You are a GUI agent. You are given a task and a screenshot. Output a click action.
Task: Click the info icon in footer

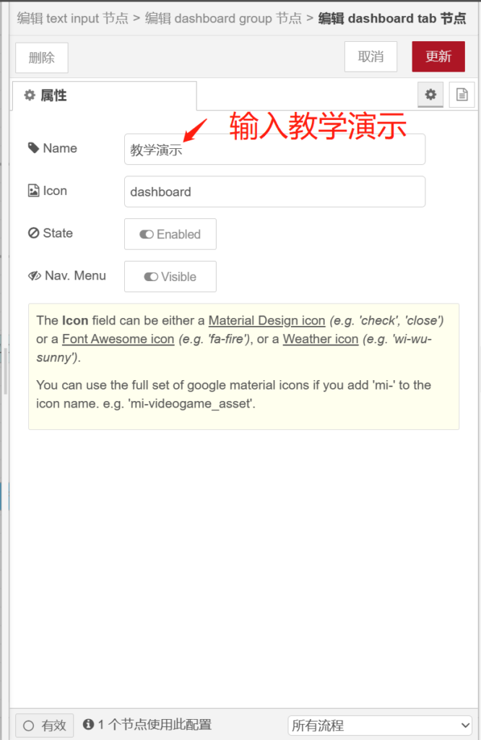click(x=89, y=725)
